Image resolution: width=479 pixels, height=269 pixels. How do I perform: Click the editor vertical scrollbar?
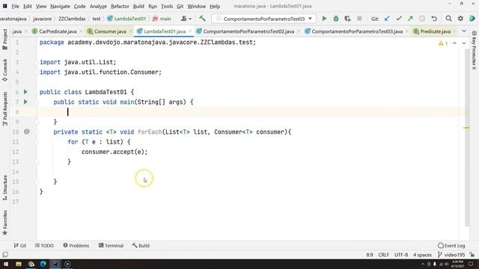tap(467, 137)
